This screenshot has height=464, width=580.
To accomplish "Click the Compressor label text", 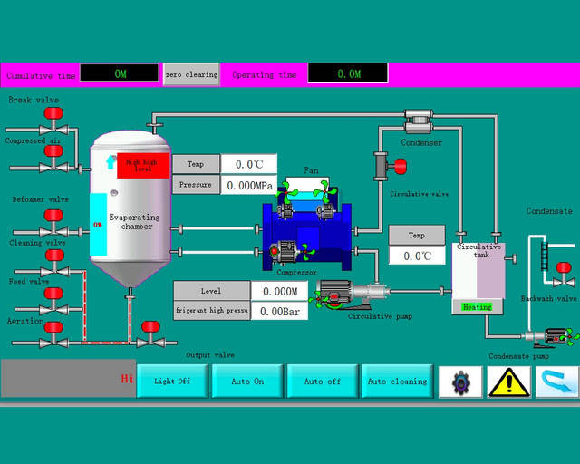I will [x=296, y=273].
